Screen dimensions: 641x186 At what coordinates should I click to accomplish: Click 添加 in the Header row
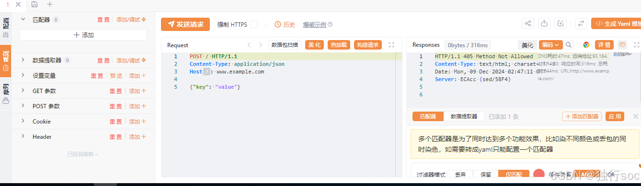pyautogui.click(x=137, y=136)
